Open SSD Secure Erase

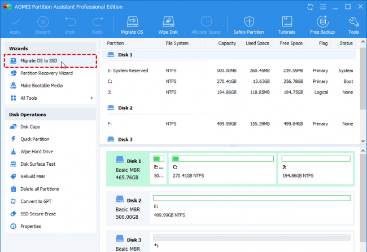pos(50,214)
